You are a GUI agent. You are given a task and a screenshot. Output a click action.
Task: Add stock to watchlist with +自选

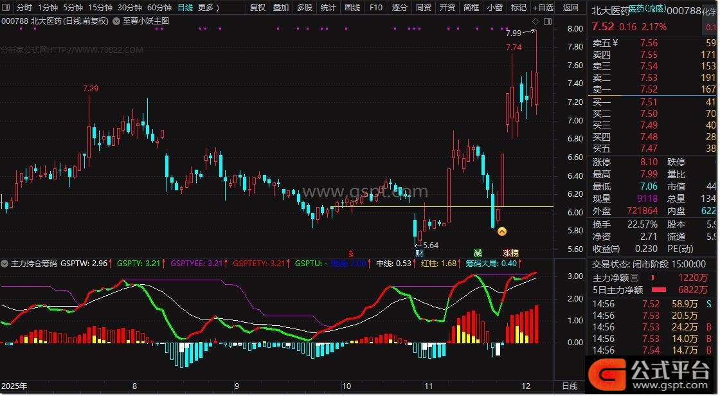(x=541, y=8)
